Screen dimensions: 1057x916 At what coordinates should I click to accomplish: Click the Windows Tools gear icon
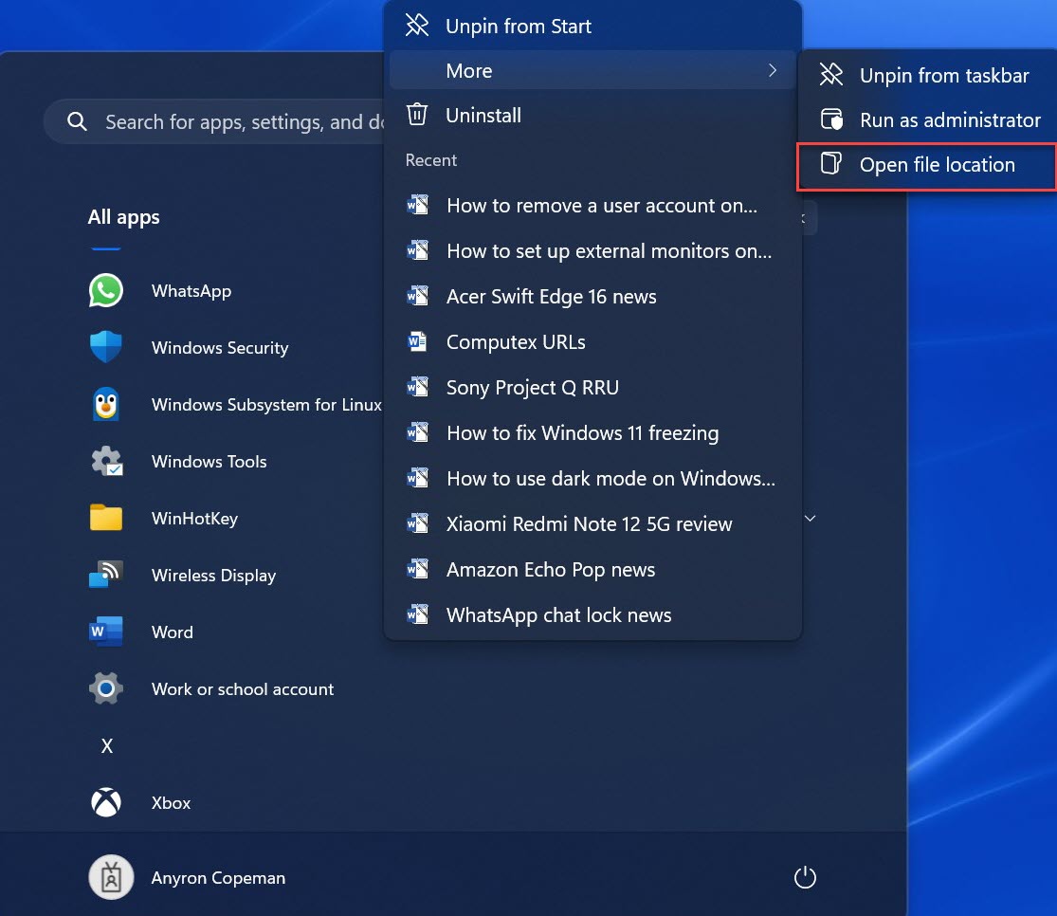click(106, 462)
